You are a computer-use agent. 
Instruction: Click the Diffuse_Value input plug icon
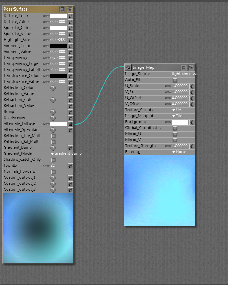(70, 22)
